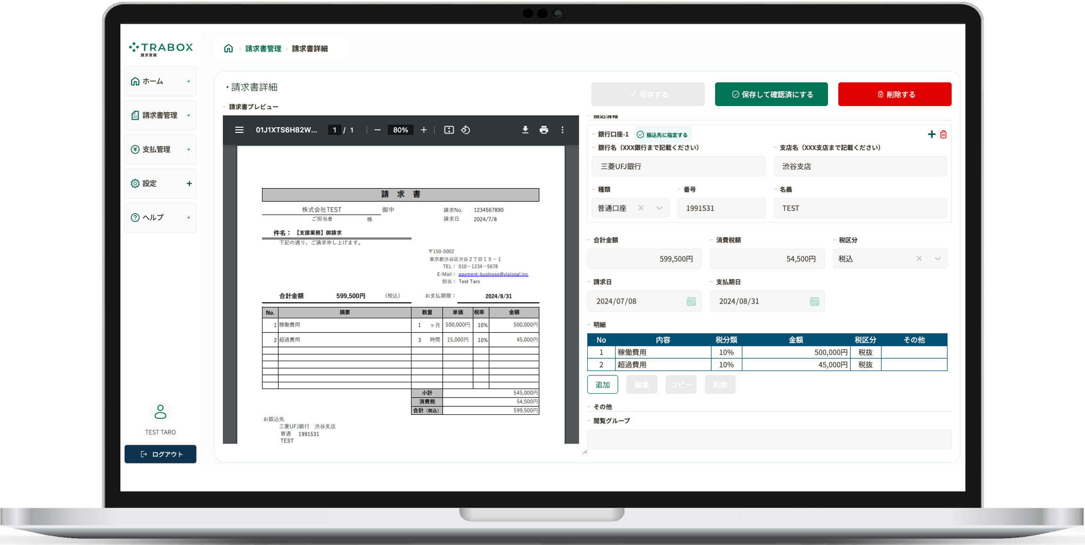
Task: Click the green add bank account plus icon
Action: [x=931, y=134]
